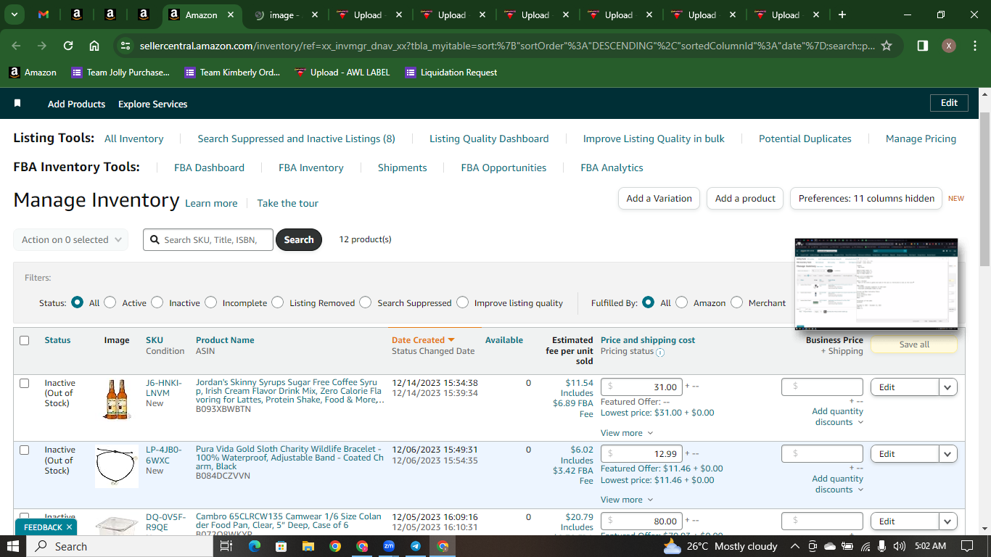Reload the Seller Central page
Screen dimensions: 991x557
(68, 46)
